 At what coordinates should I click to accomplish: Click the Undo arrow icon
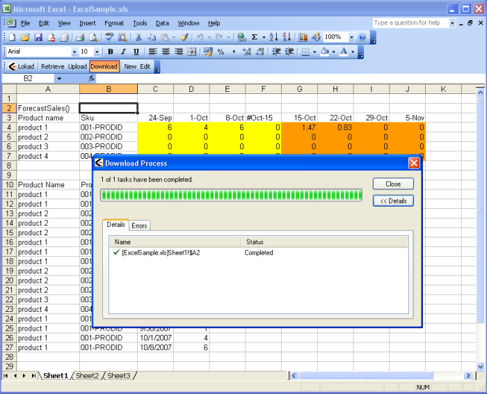(x=200, y=38)
